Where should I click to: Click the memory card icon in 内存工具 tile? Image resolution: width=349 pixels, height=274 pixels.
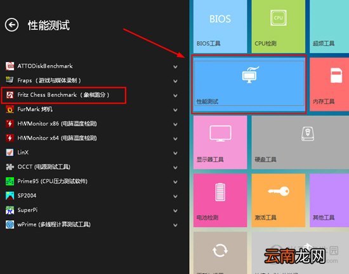click(x=336, y=75)
